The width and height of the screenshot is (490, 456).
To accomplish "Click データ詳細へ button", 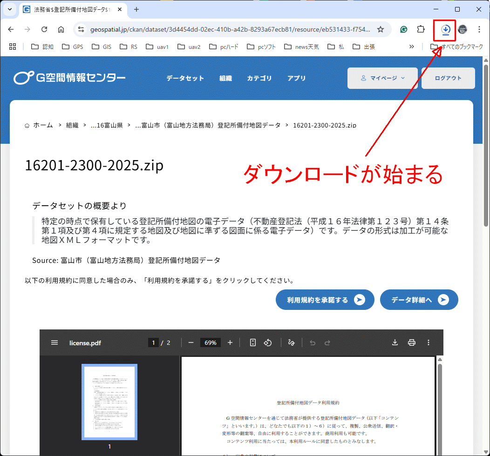I will 419,300.
